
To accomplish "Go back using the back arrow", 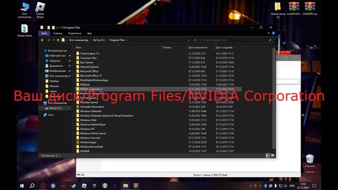I will (42, 40).
